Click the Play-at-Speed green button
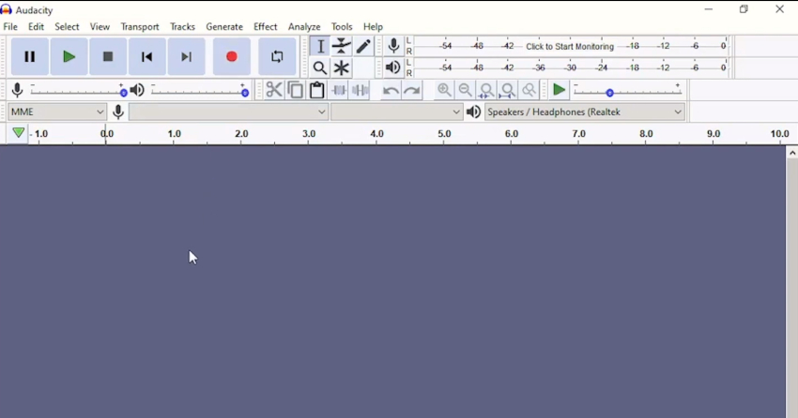This screenshot has height=418, width=798. coord(559,90)
